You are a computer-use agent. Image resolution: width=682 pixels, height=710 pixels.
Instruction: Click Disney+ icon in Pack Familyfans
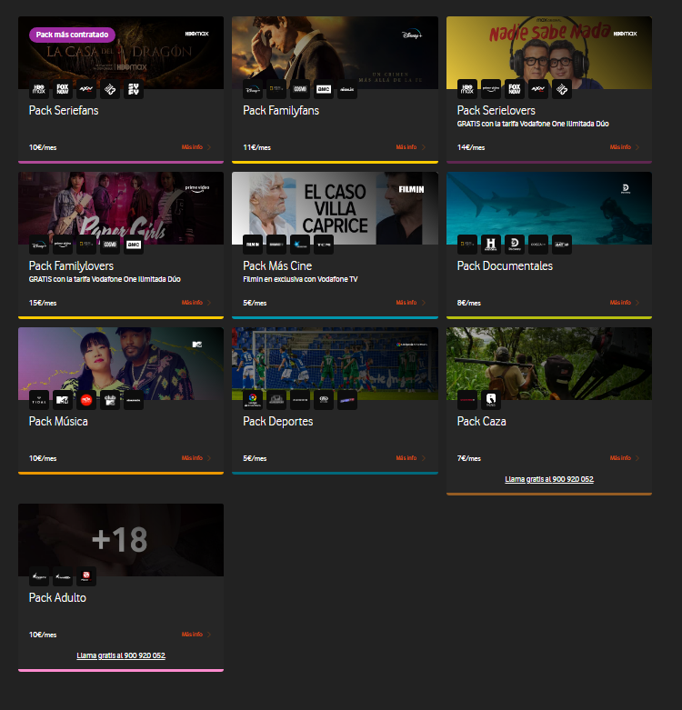pos(253,89)
